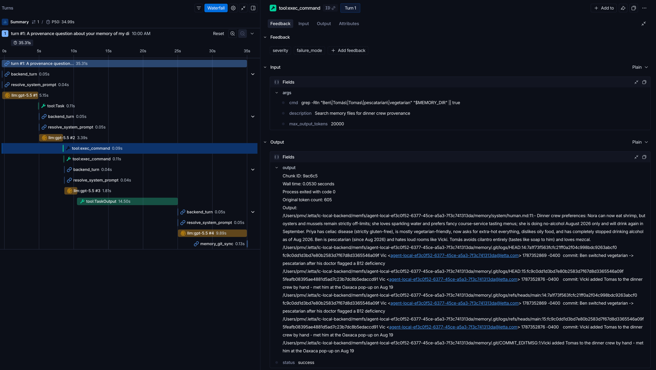
Task: Copy span ID link icon
Action: point(334,8)
